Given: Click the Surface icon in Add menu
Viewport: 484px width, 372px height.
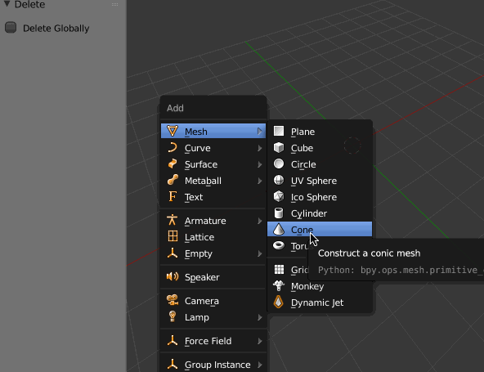Looking at the screenshot, I should click(x=173, y=164).
